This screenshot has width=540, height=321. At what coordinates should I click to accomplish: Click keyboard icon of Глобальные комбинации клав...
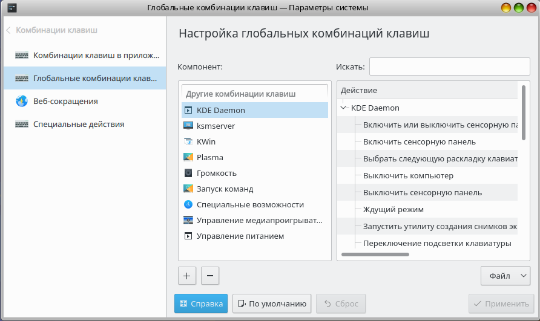[x=22, y=79]
